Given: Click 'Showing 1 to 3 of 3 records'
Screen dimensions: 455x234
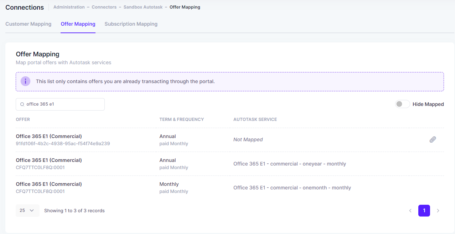Looking at the screenshot, I should click(x=74, y=210).
